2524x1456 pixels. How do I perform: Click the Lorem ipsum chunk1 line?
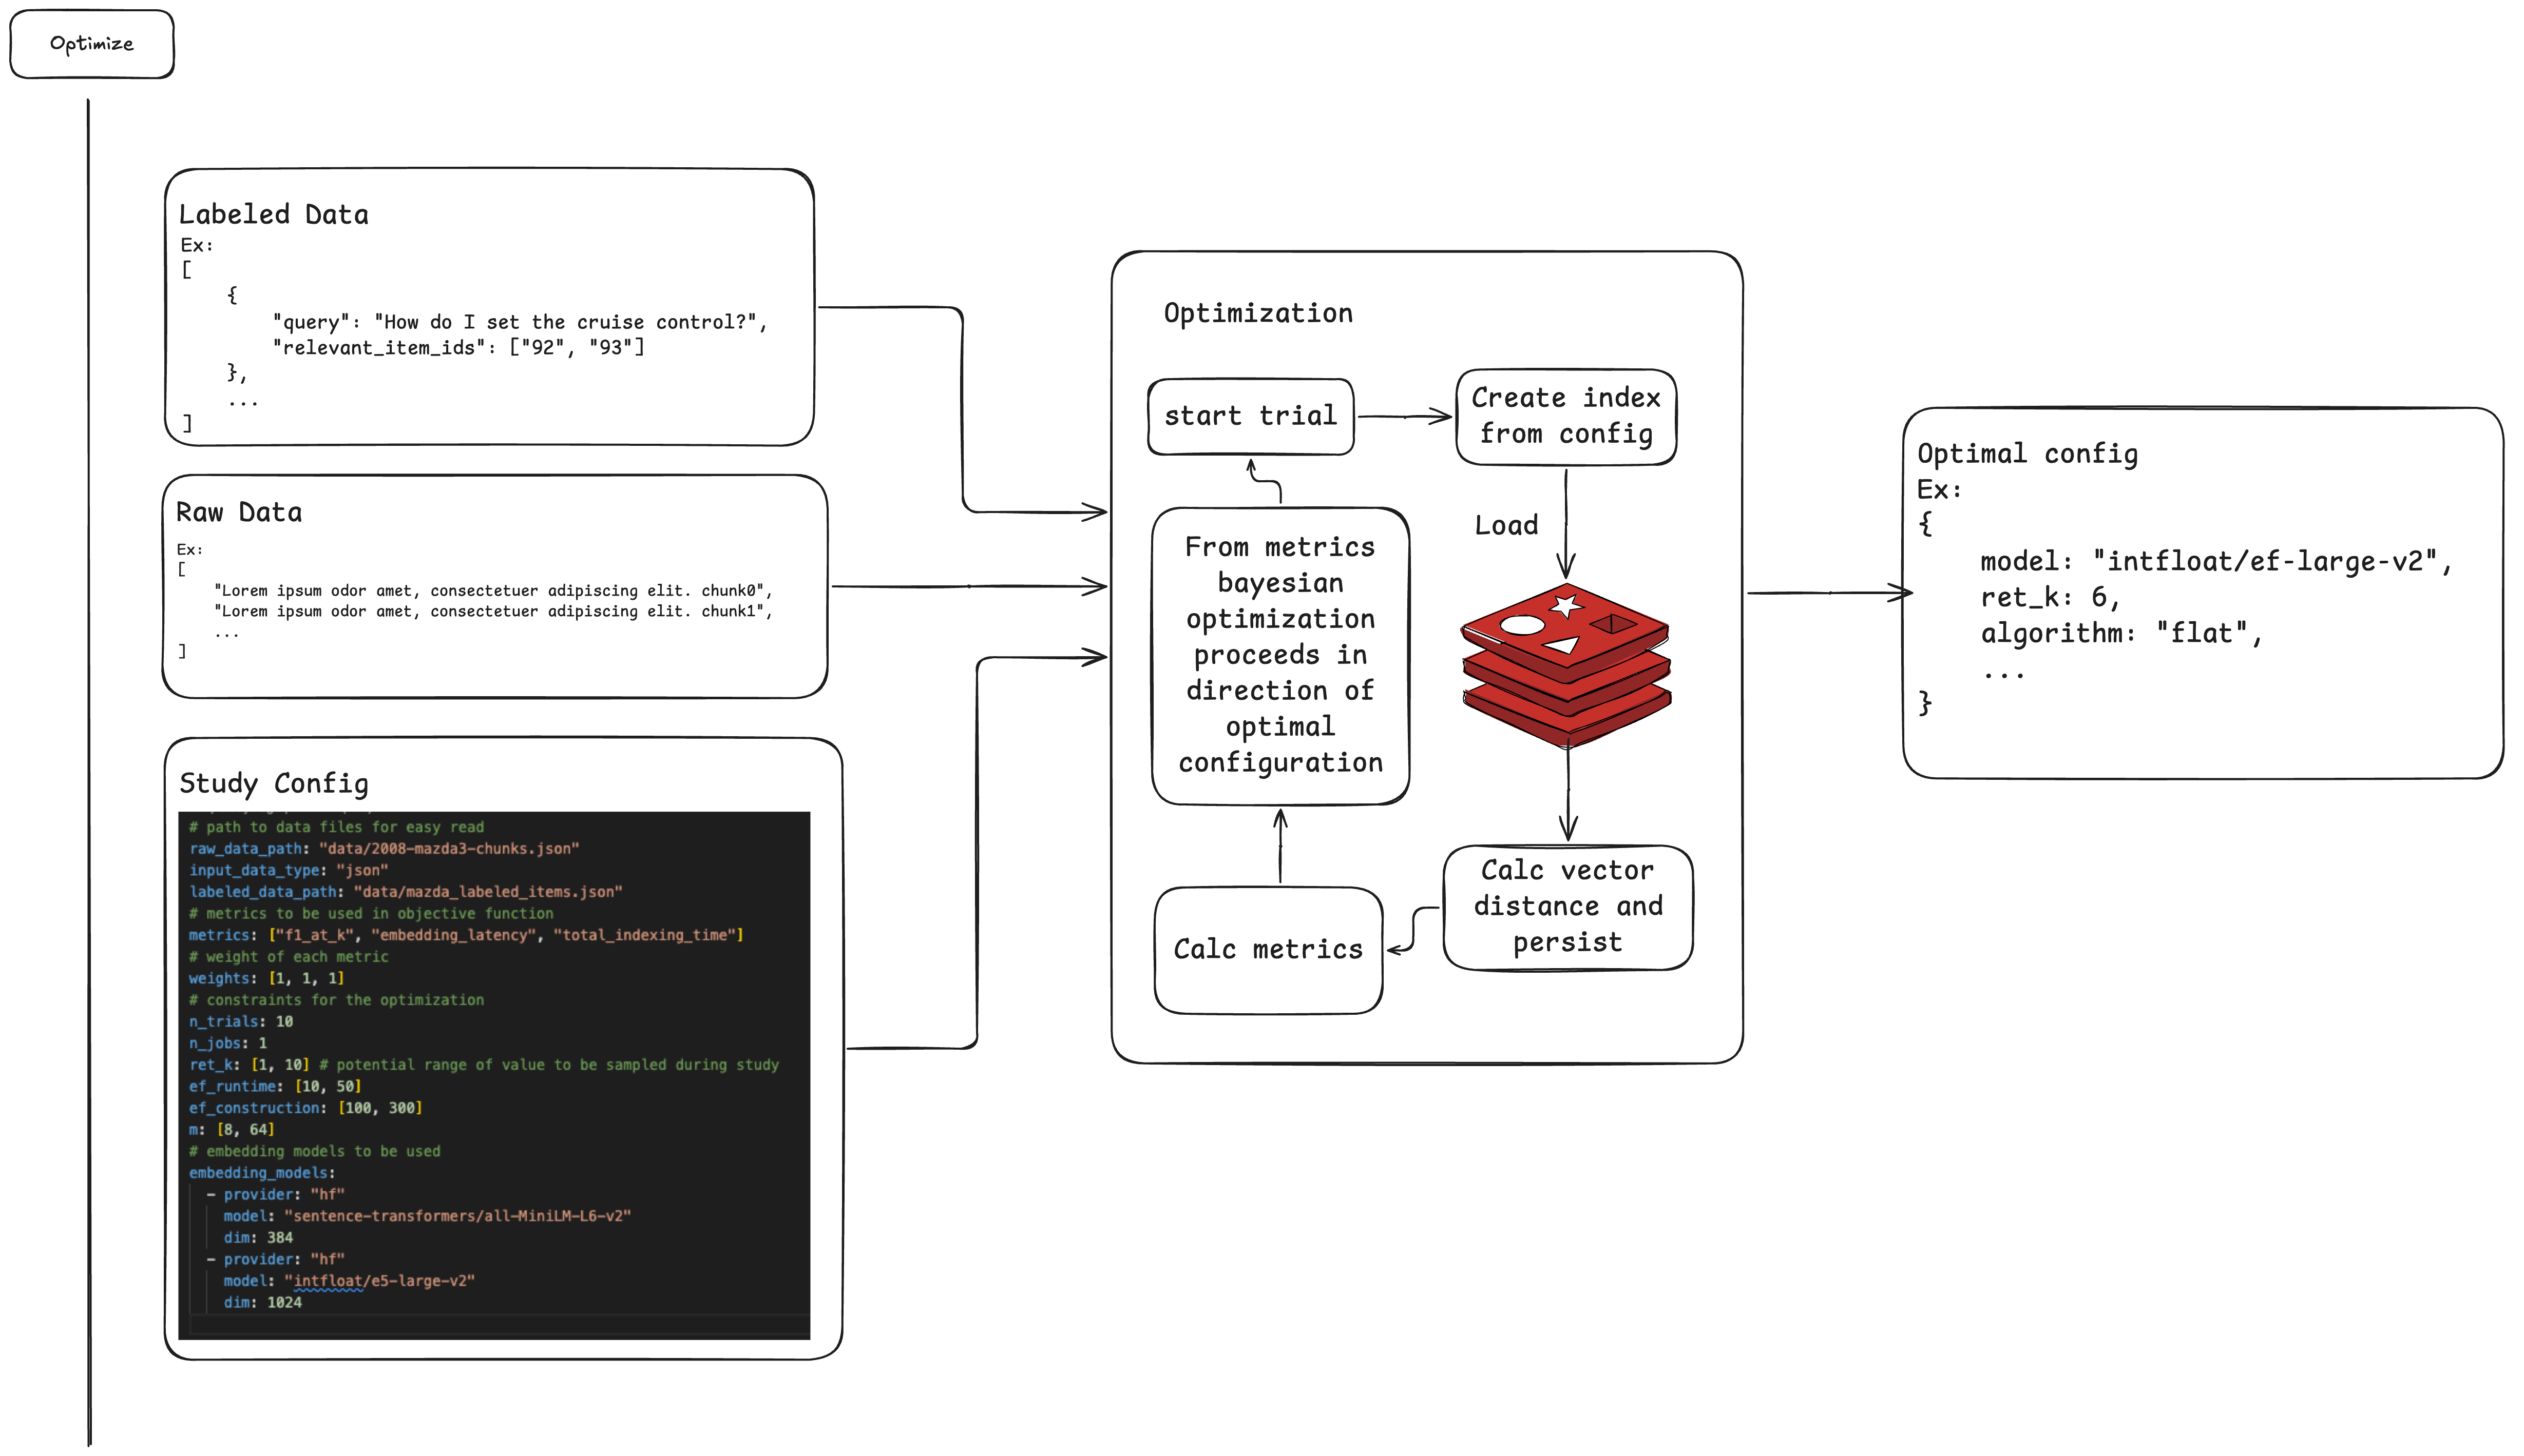[493, 612]
